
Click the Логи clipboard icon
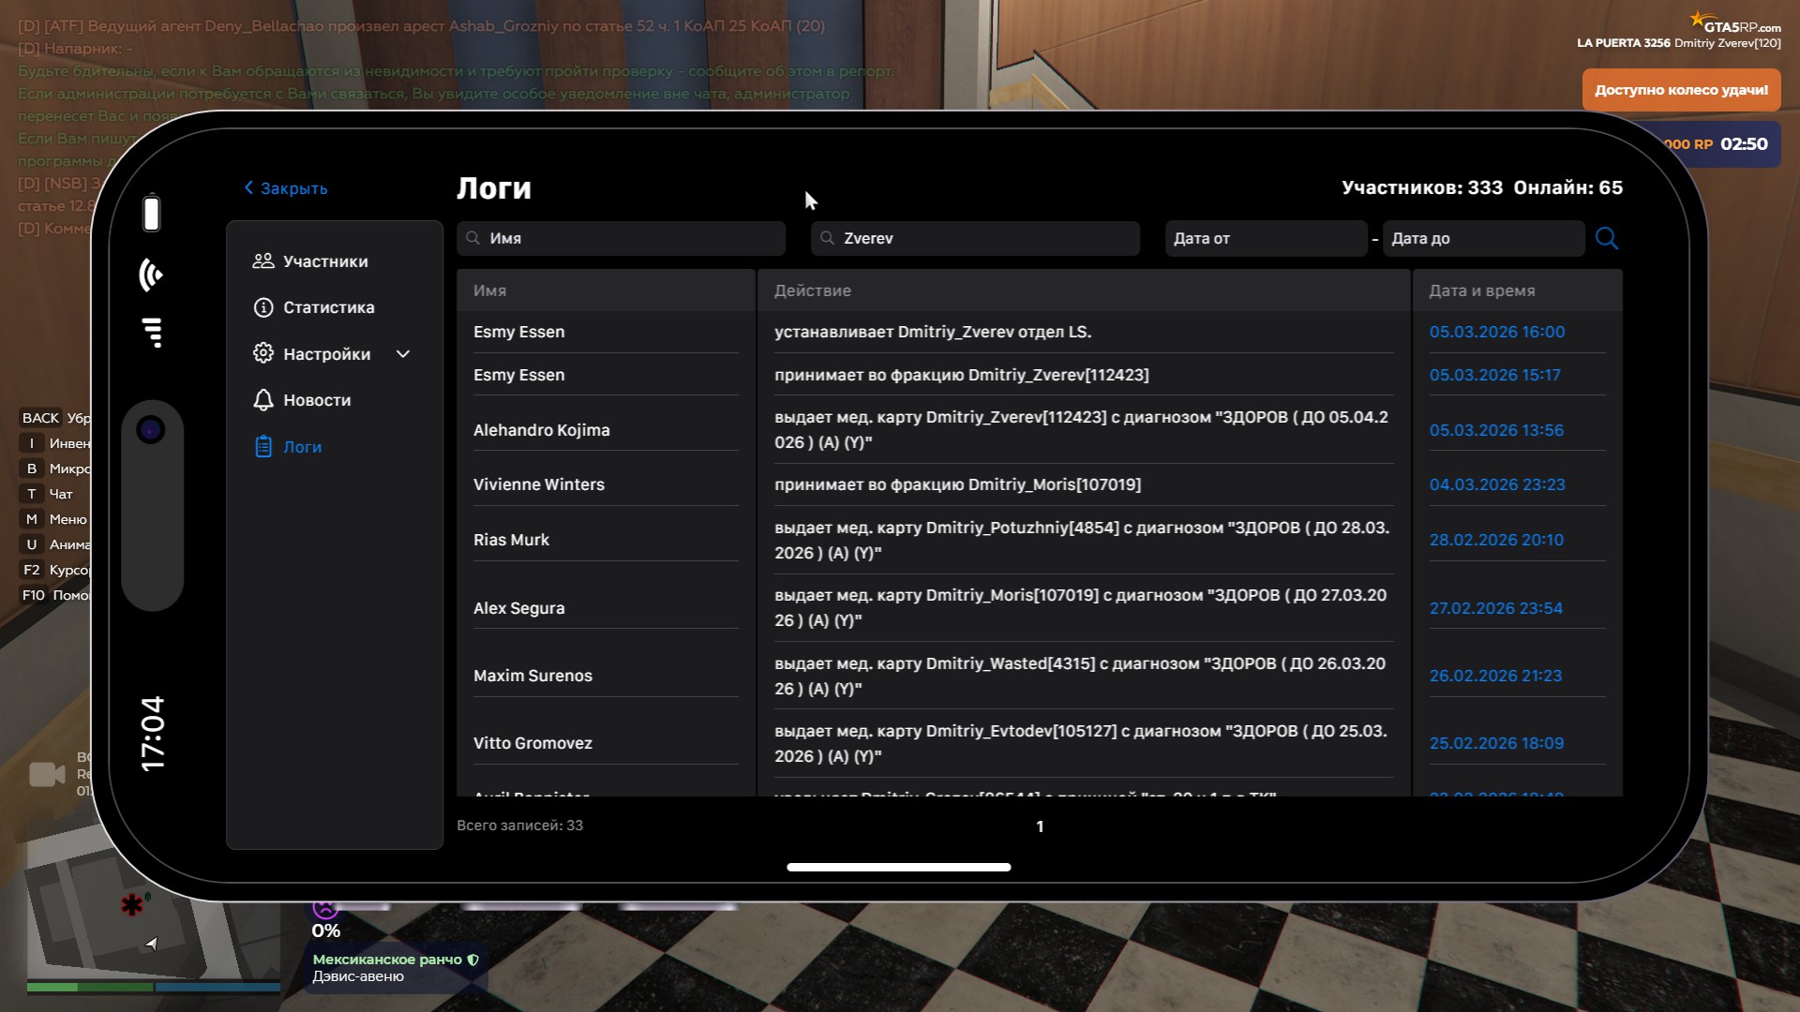pos(263,447)
